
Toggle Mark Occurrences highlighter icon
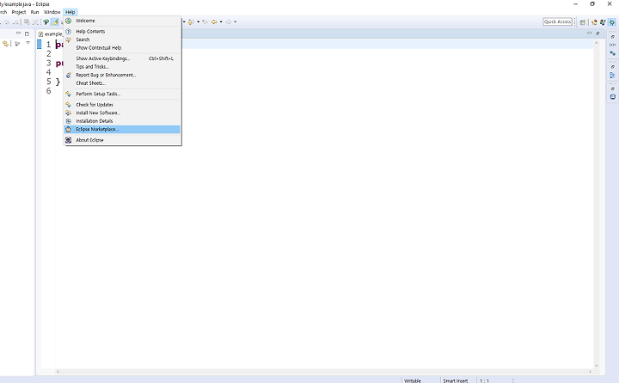pos(55,22)
